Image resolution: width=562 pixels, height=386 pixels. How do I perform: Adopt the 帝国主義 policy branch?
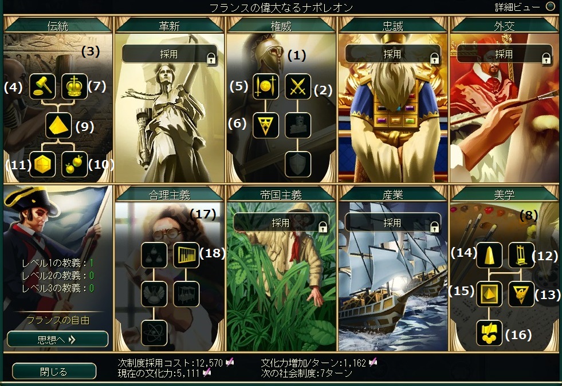[x=281, y=223]
